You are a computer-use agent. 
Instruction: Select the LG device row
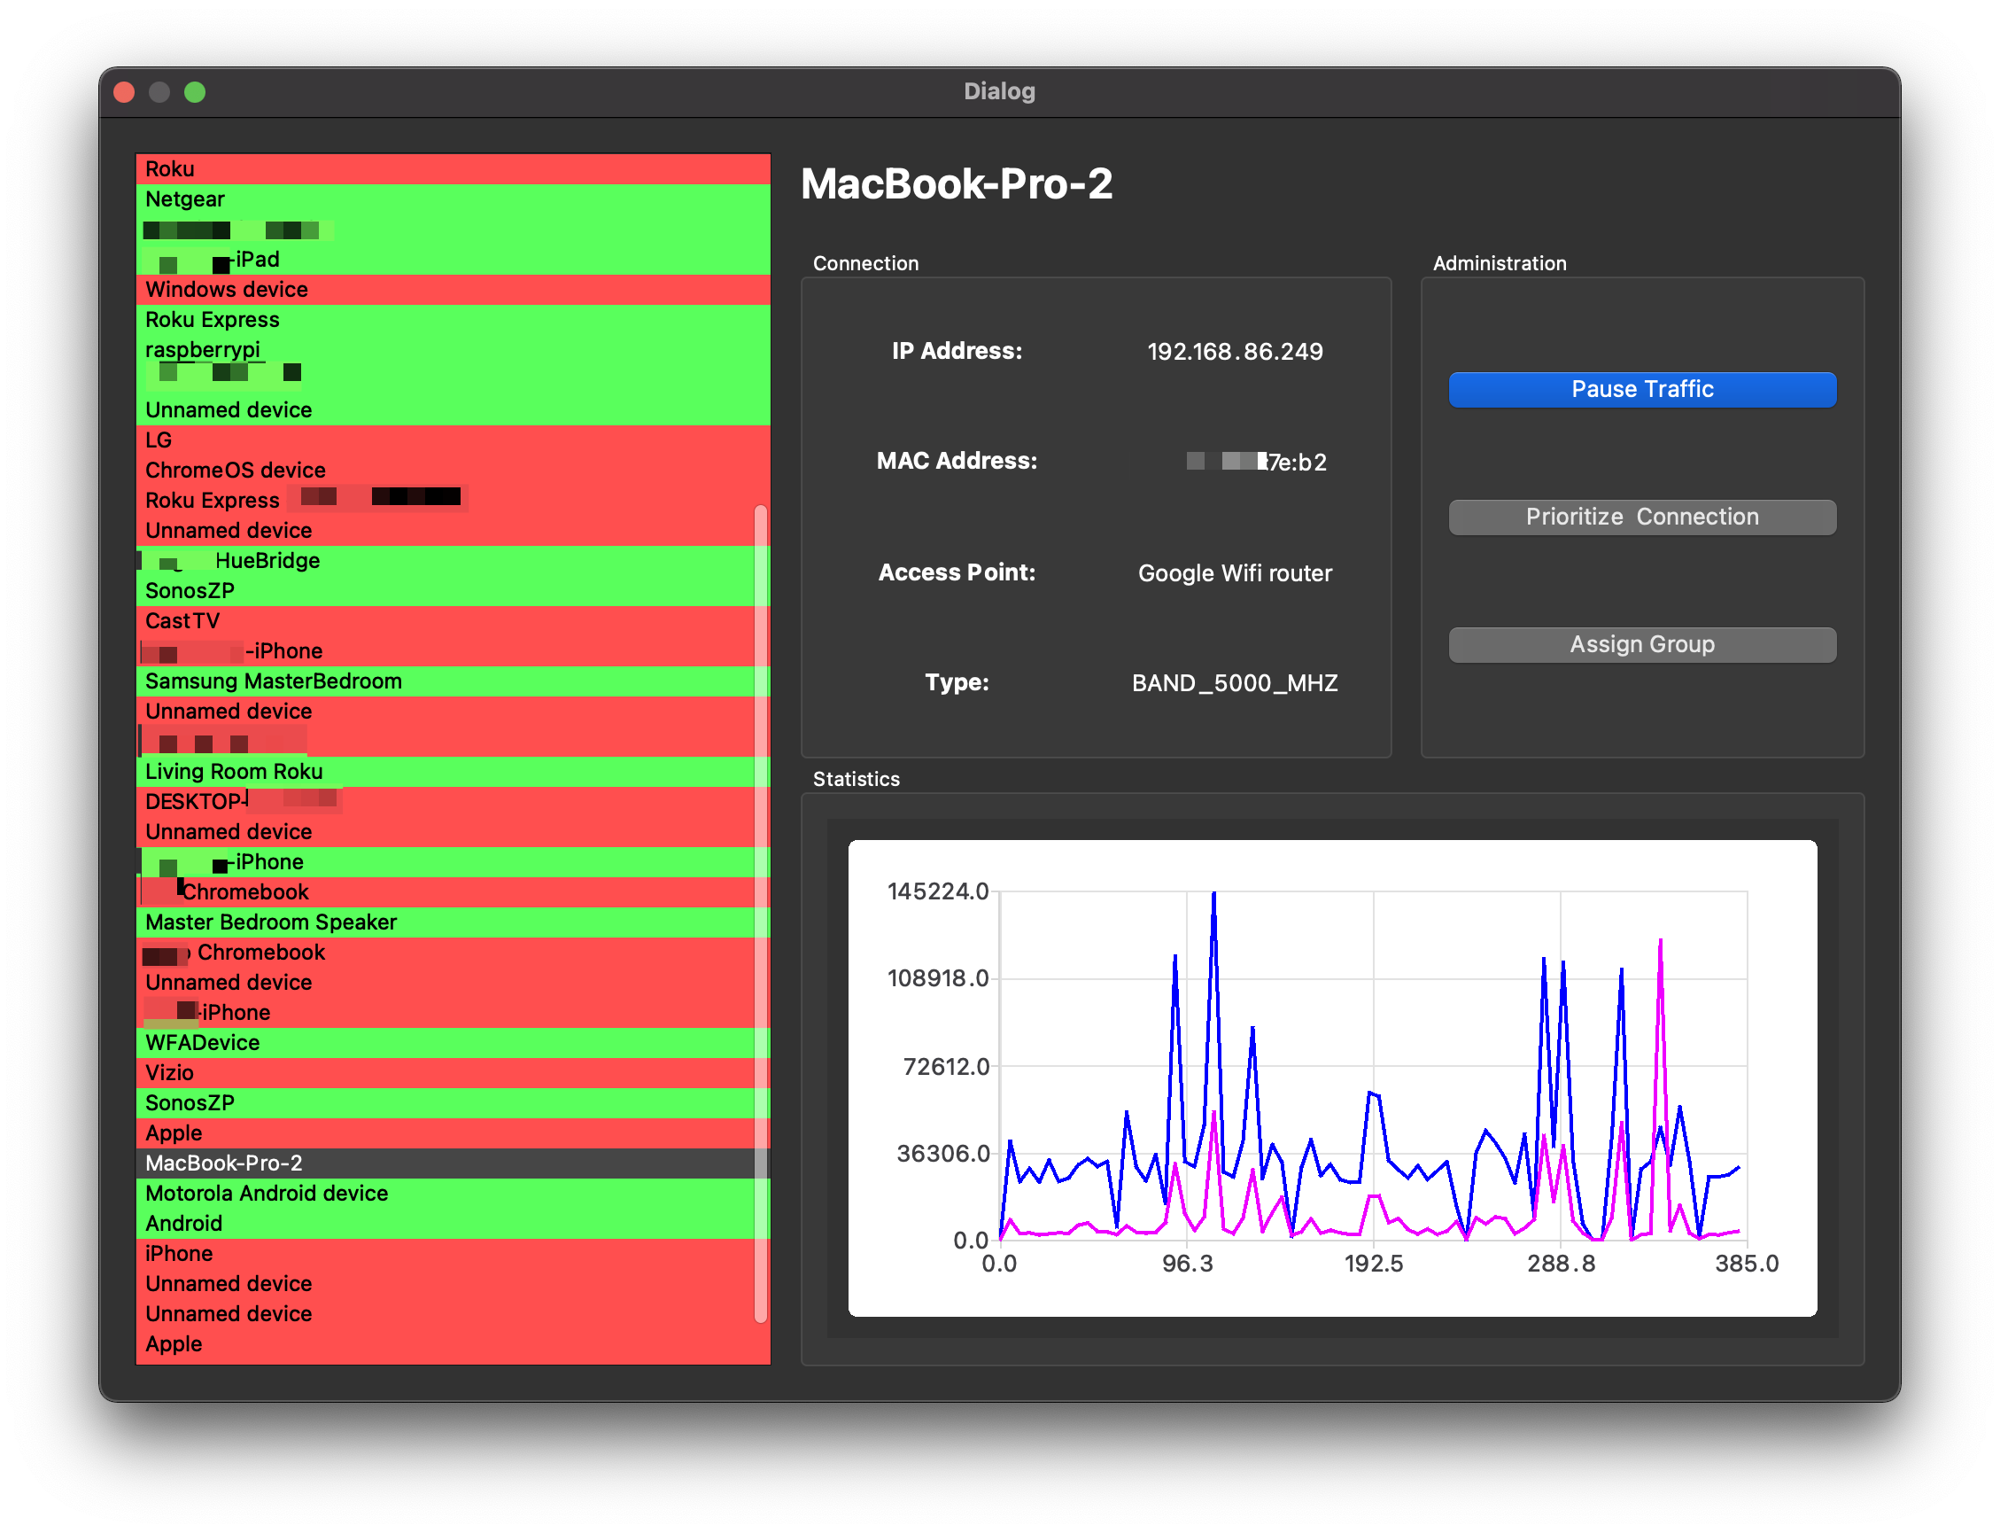pos(159,440)
